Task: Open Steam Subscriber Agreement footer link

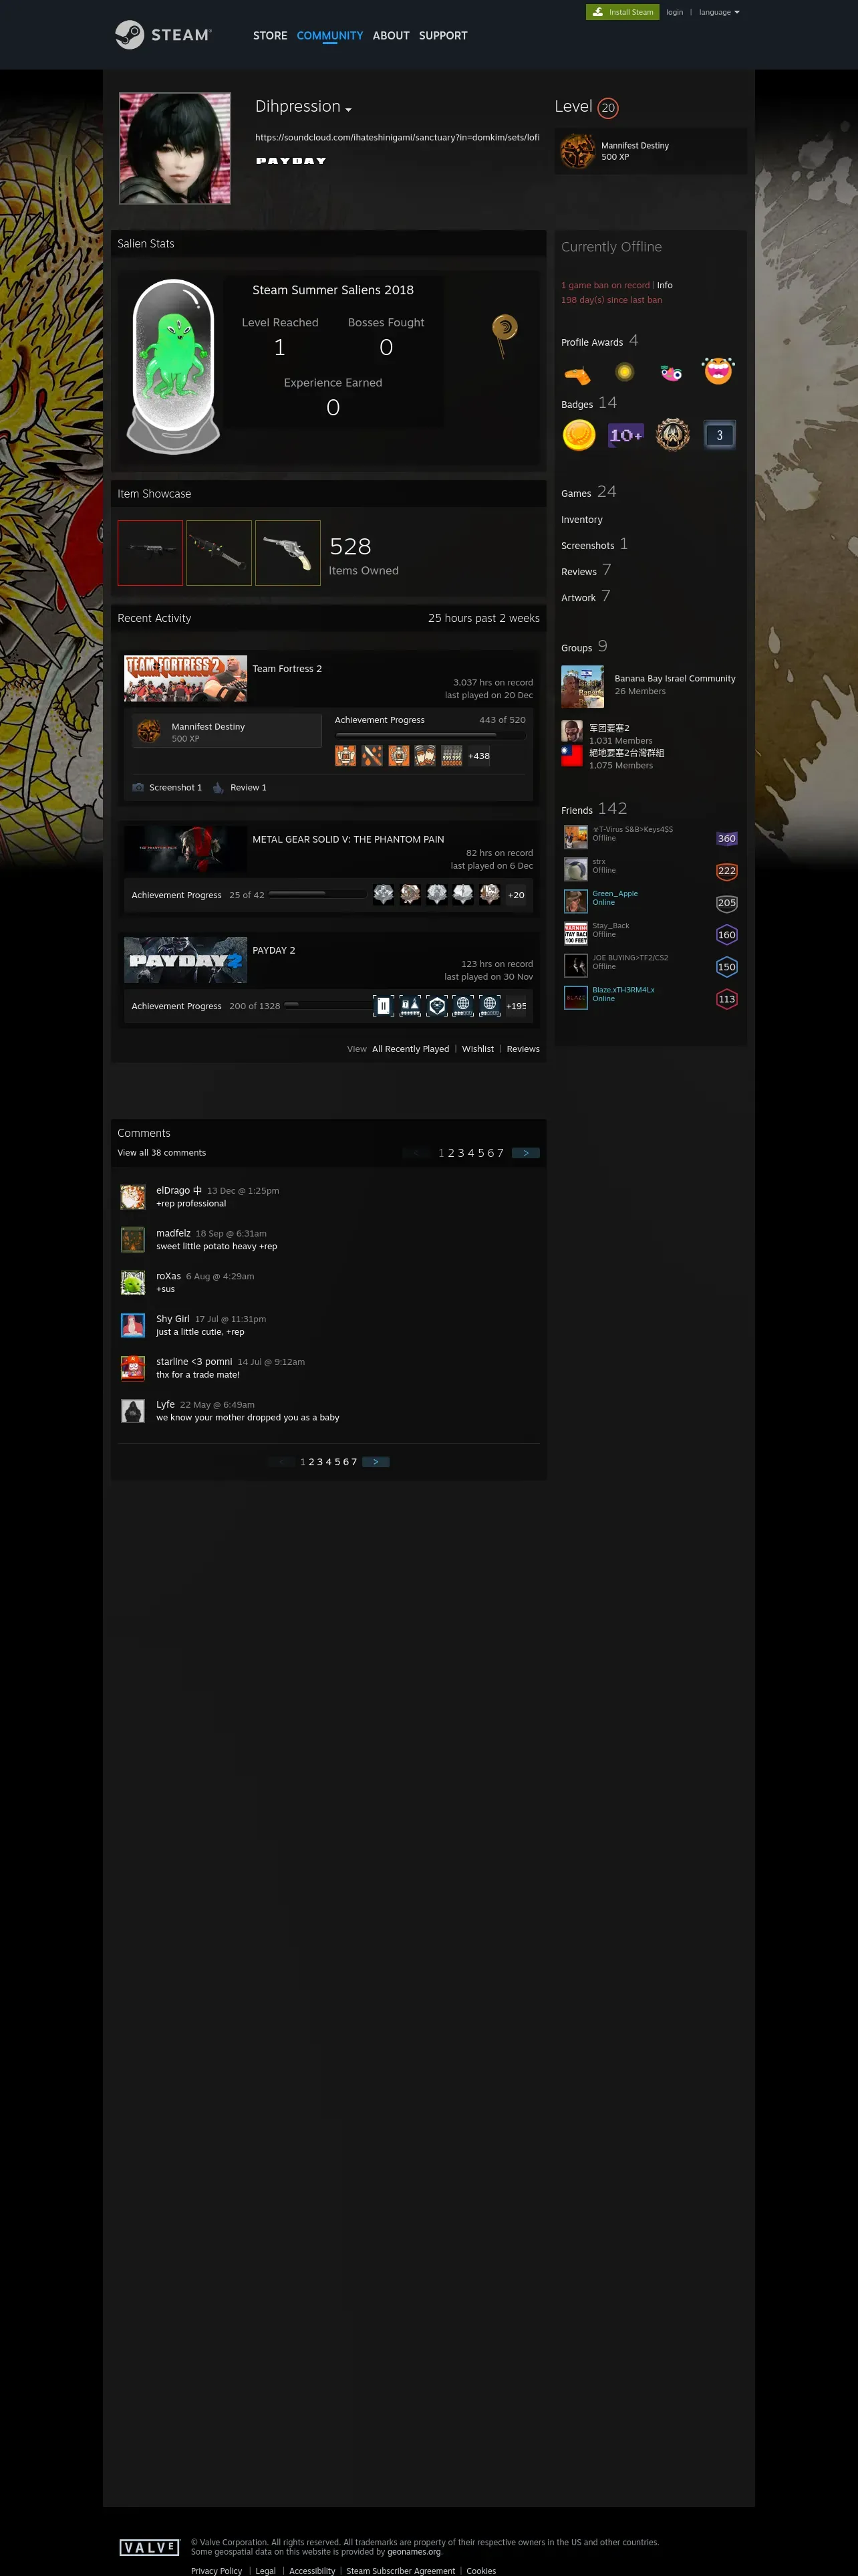Action: (400, 2570)
